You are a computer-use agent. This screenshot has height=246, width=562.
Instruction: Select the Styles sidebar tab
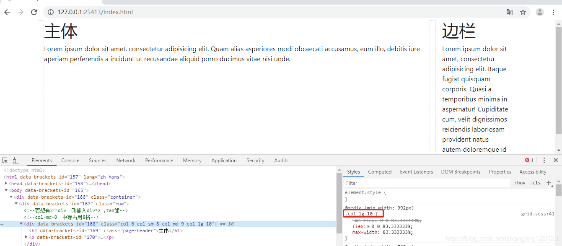(353, 172)
